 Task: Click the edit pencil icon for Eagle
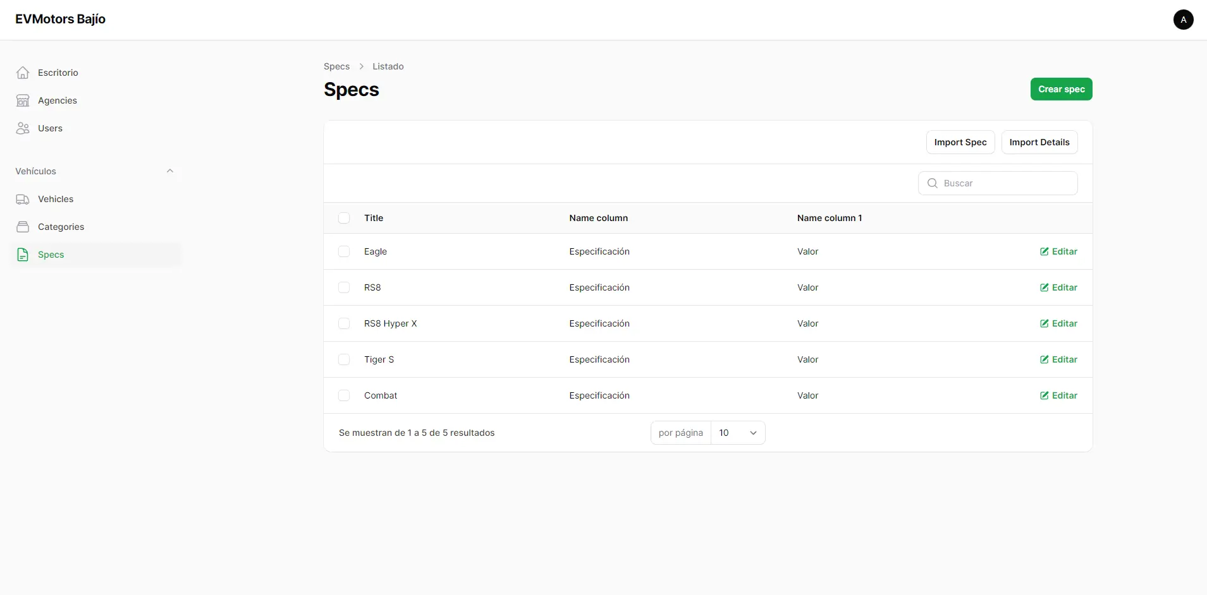click(x=1045, y=251)
